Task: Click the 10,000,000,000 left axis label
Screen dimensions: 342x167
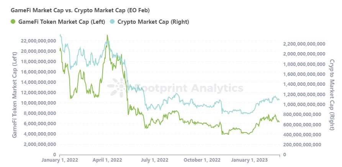Action: [x=38, y=103]
